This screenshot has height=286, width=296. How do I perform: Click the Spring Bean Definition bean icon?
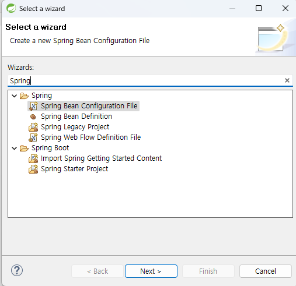pos(33,116)
